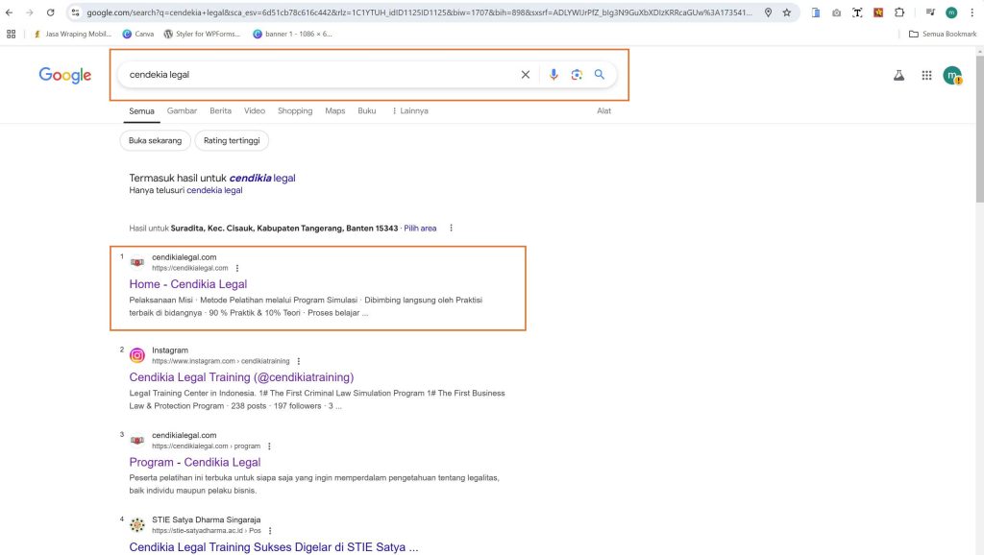Open Google Lens image search
Image resolution: width=984 pixels, height=555 pixels.
[x=577, y=75]
